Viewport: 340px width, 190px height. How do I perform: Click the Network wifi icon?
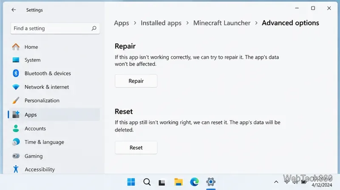[16, 87]
